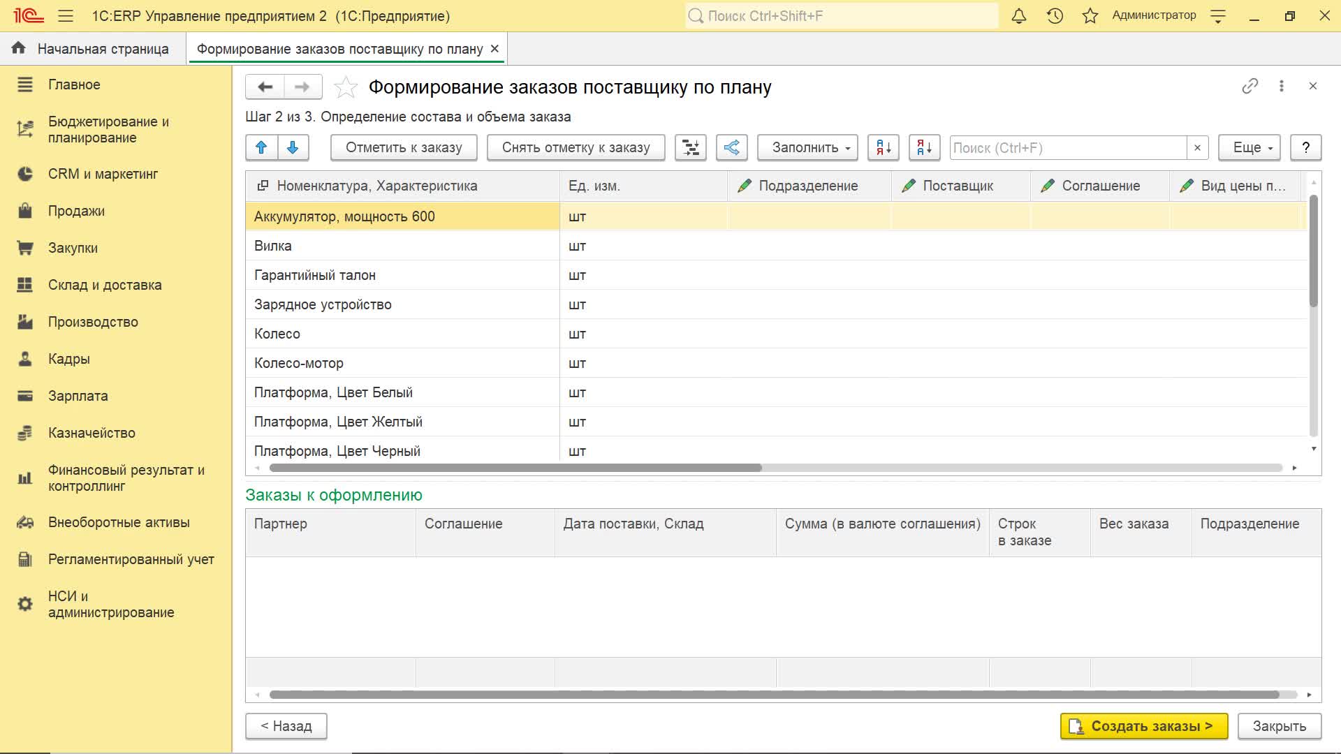
Task: Select row Платформа, Цвет Белый
Action: (x=776, y=392)
